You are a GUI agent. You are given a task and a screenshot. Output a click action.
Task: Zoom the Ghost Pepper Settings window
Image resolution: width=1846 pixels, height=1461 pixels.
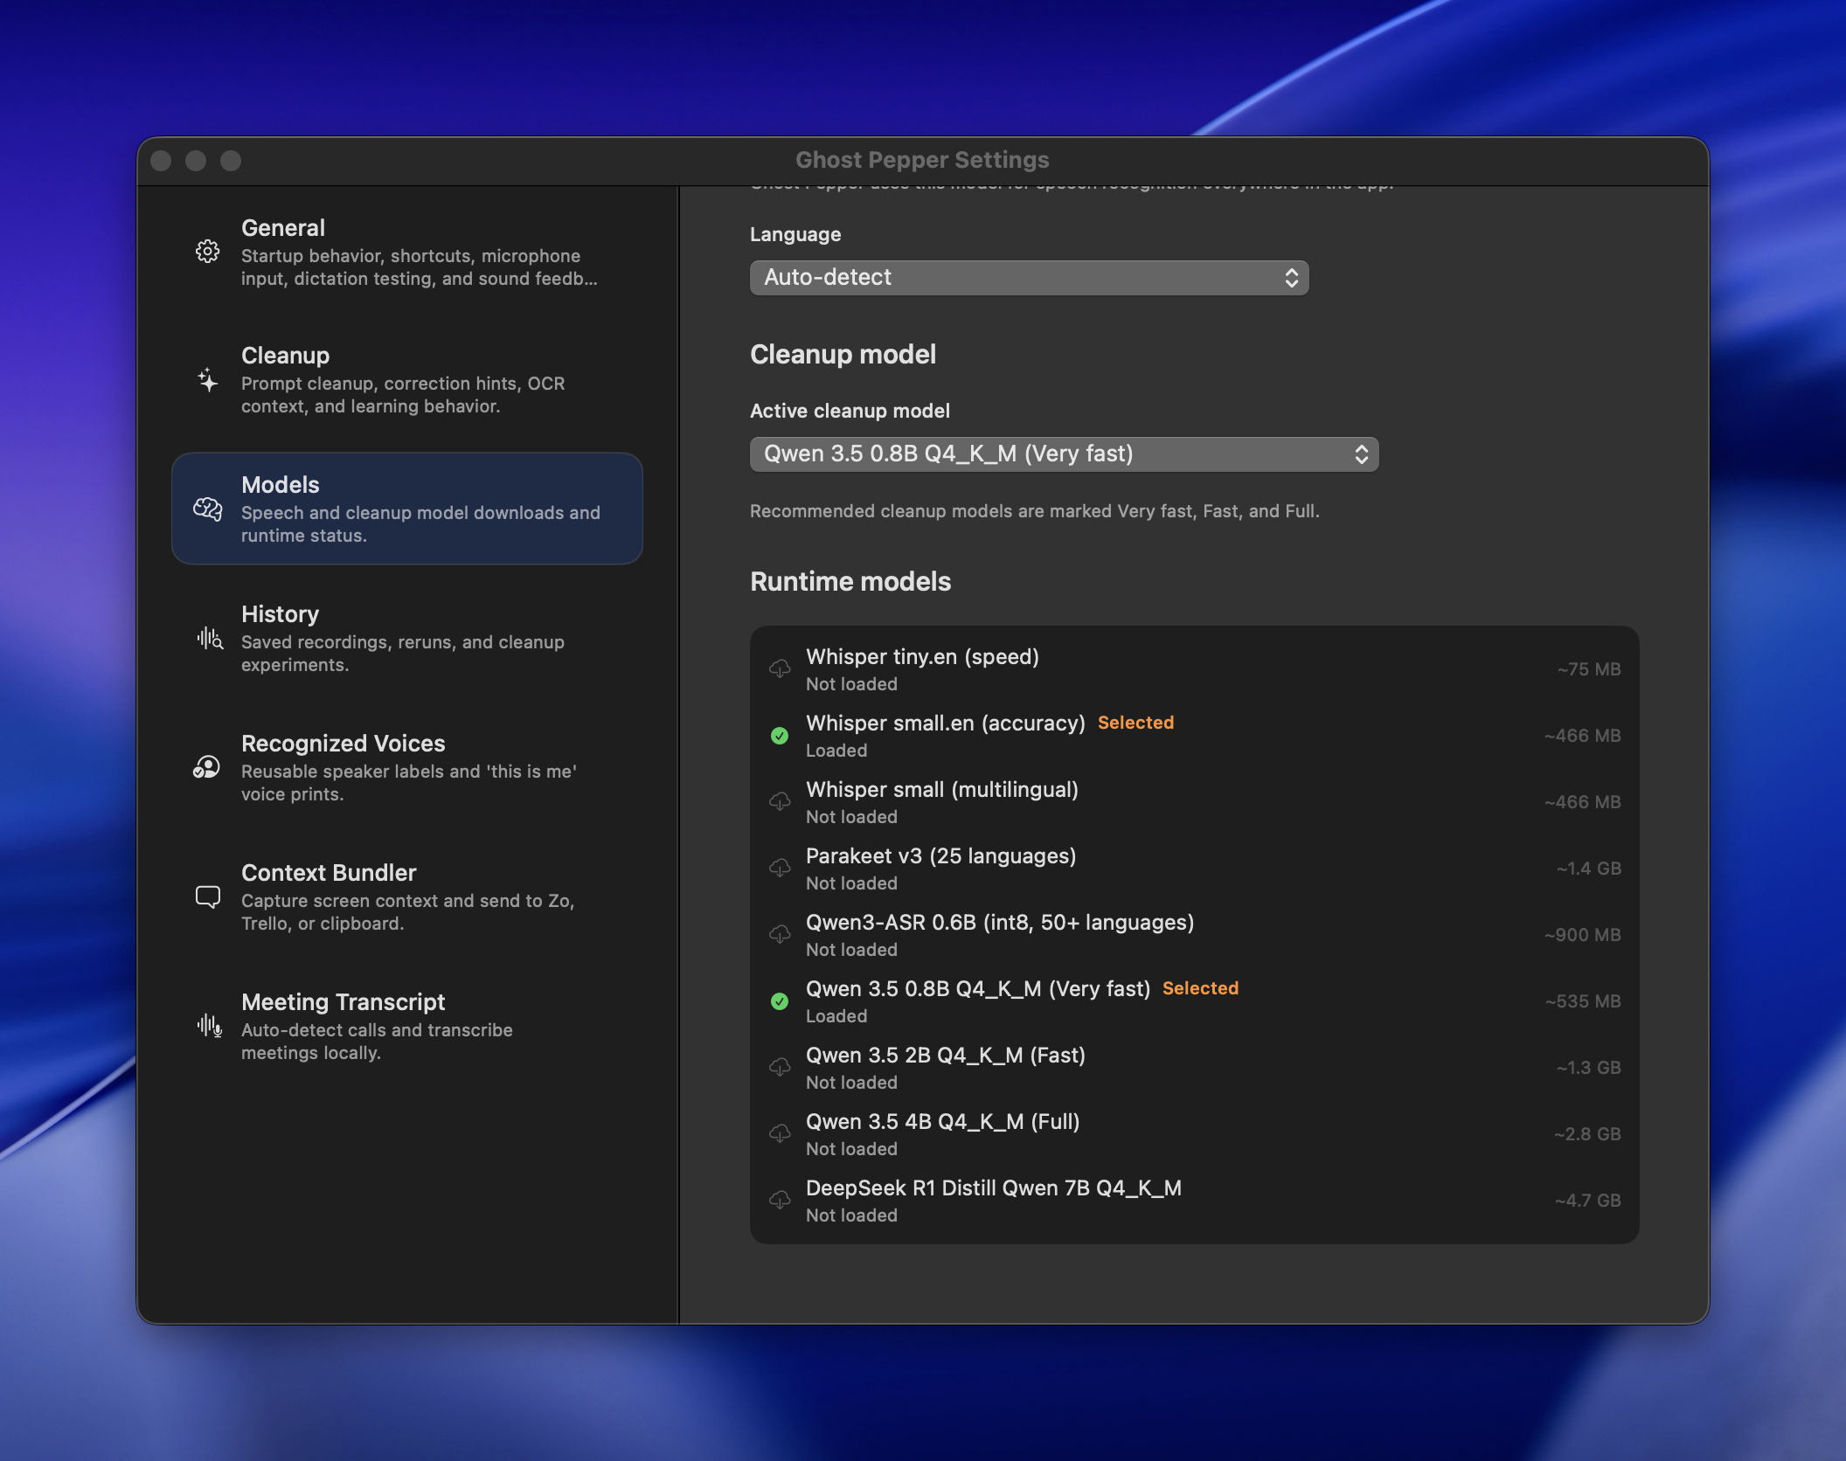tap(231, 161)
